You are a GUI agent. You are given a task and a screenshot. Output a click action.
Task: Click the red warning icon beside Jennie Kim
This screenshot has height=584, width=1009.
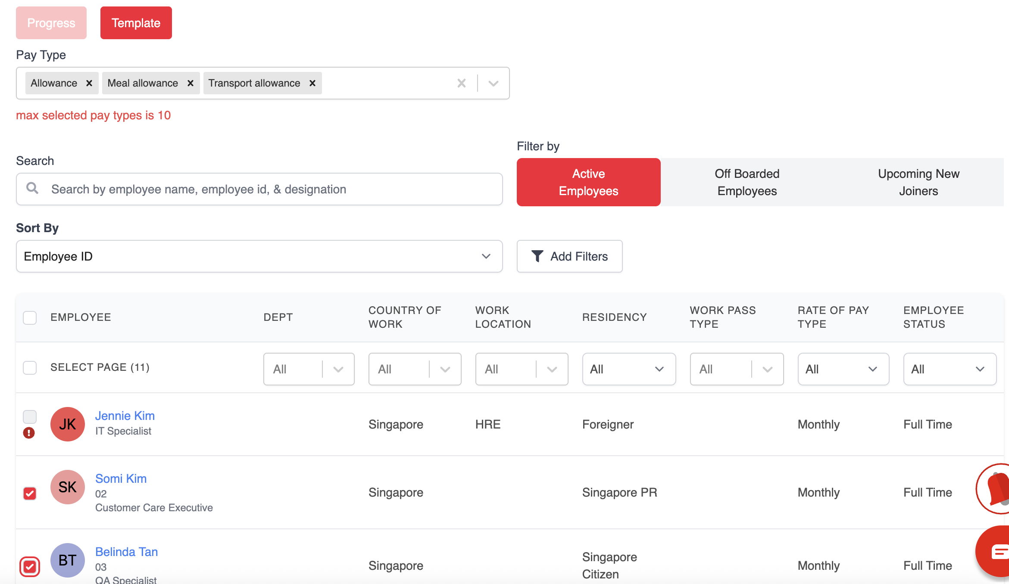[x=29, y=433]
